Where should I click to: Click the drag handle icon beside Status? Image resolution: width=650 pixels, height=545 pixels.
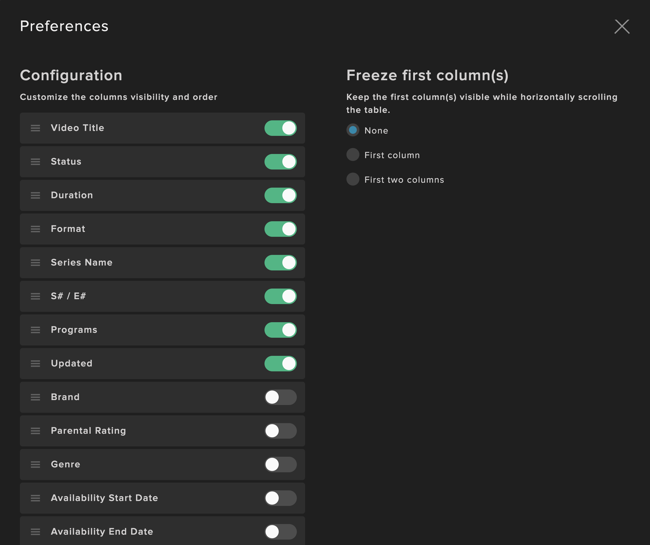click(x=35, y=162)
